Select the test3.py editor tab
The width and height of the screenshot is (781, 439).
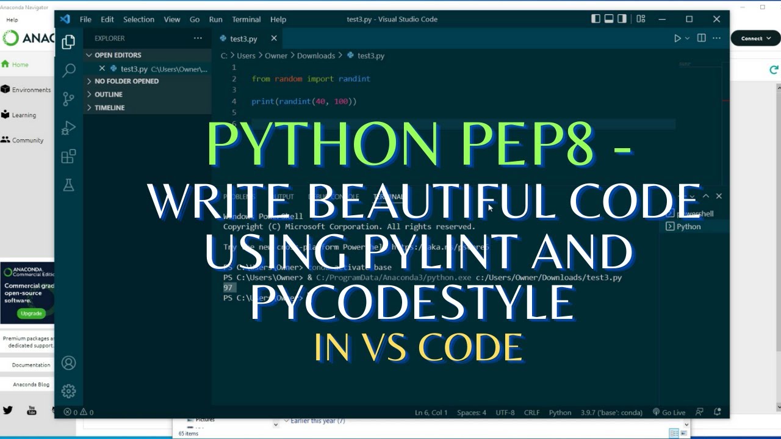(243, 38)
